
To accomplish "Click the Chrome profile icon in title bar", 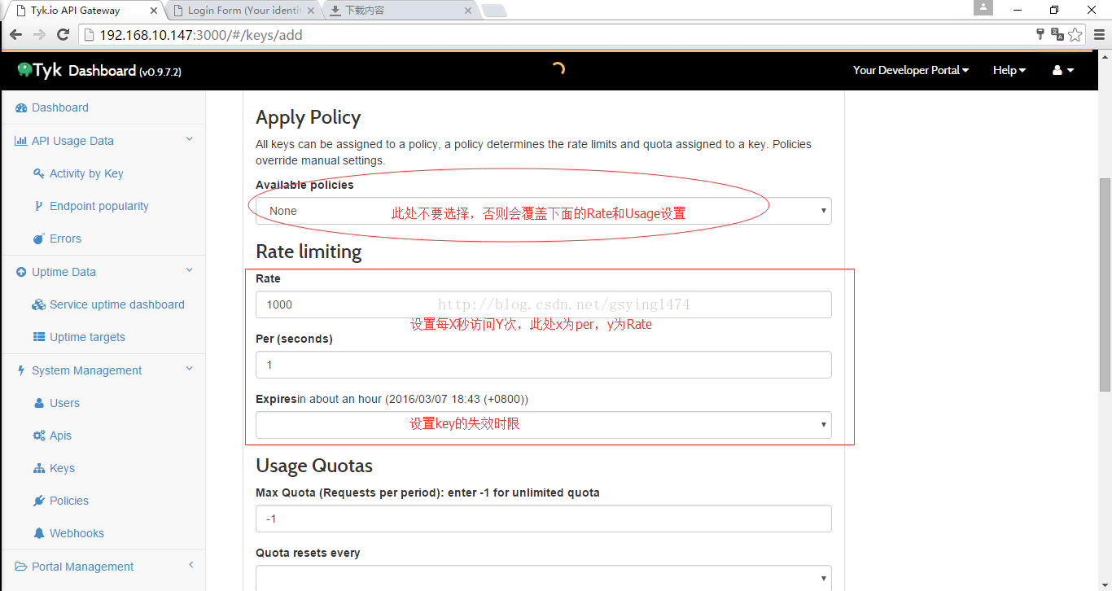I will [983, 7].
